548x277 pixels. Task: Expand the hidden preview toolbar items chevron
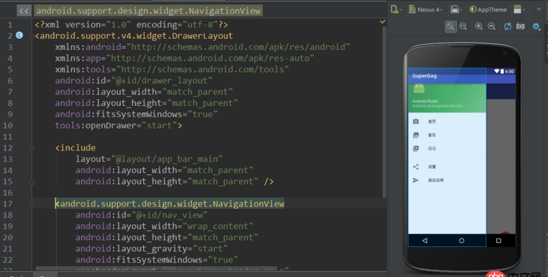coord(538,9)
